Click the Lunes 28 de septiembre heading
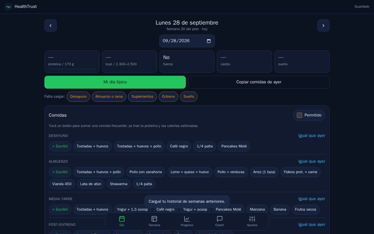 pos(187,23)
